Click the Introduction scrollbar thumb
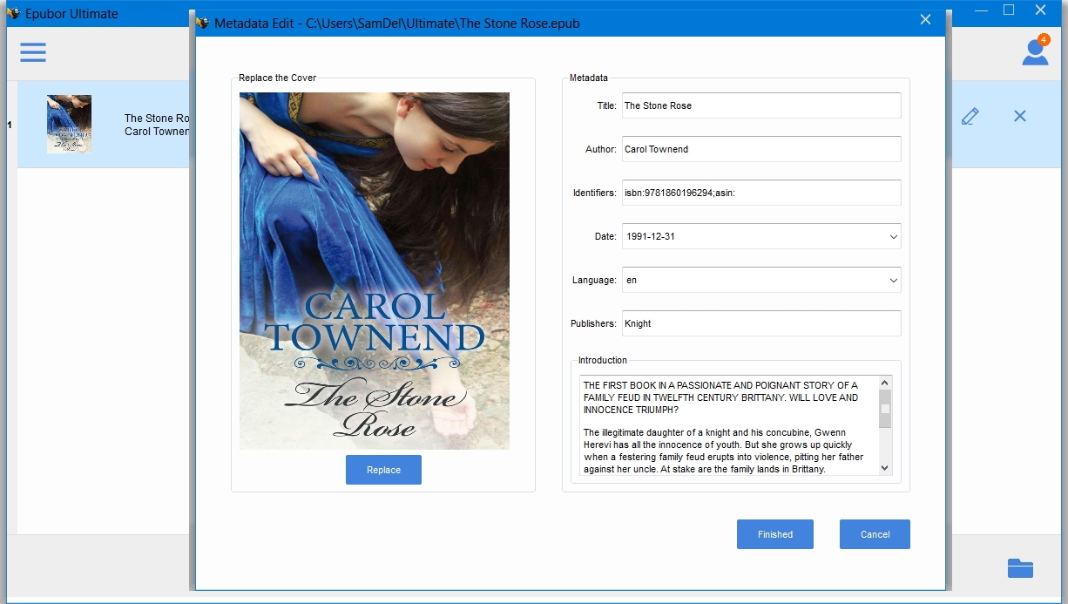This screenshot has height=604, width=1068. (x=885, y=409)
